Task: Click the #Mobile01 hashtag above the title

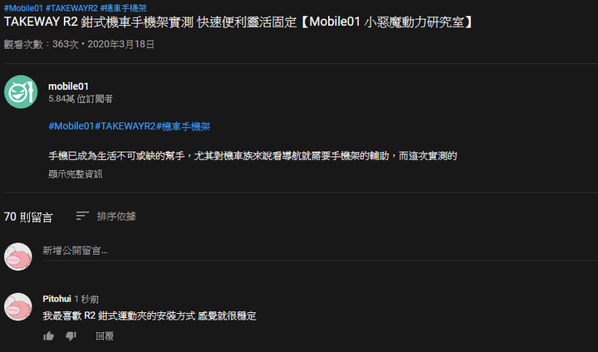Action: pos(23,8)
